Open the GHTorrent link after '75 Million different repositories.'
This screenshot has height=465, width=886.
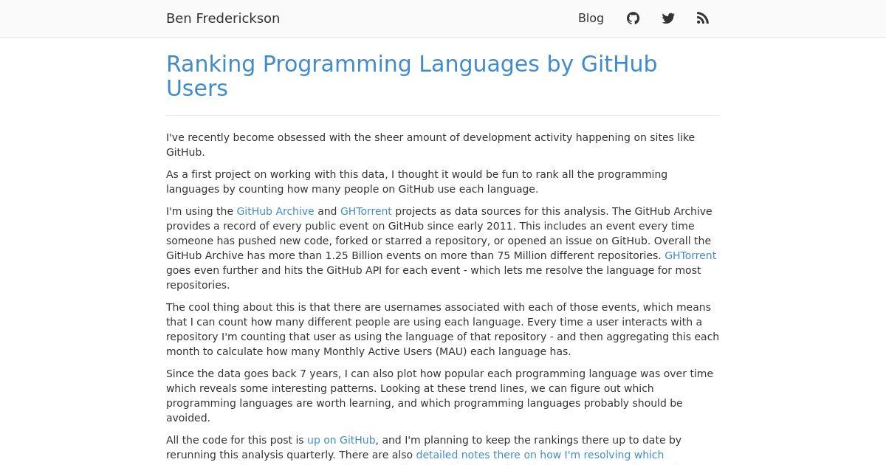point(690,255)
